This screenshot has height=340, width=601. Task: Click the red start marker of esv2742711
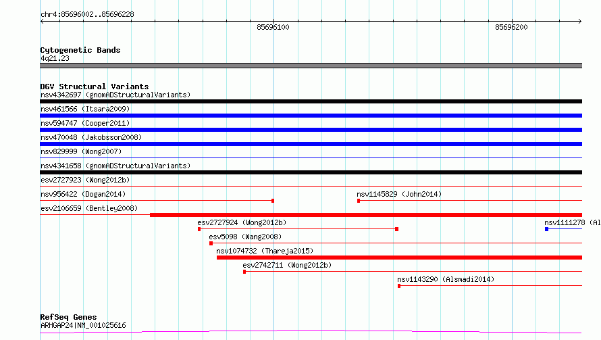point(244,272)
